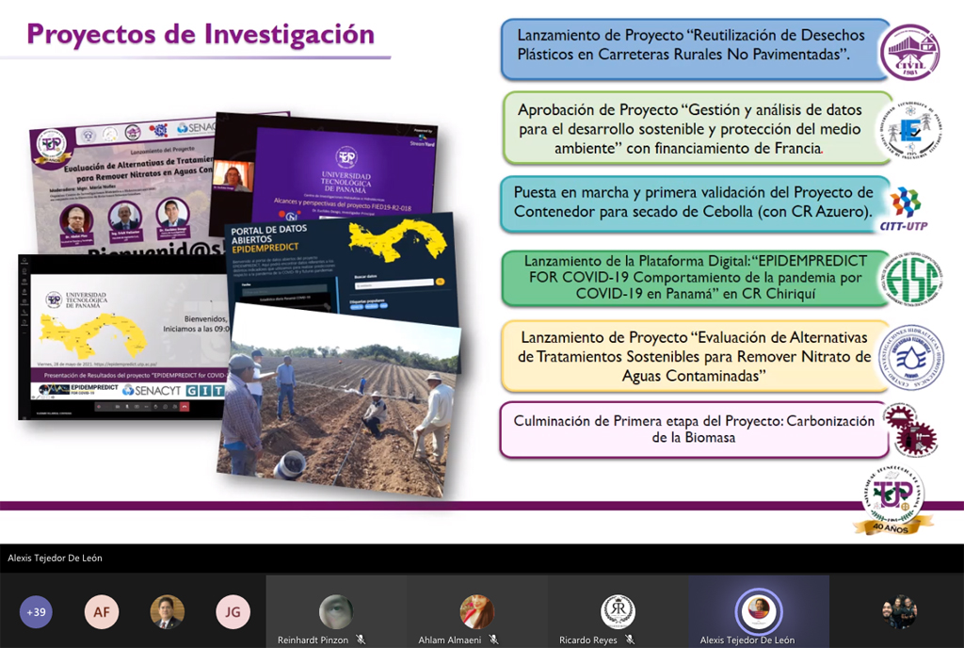The image size is (964, 648).
Task: Click the JG participant avatar
Action: tap(233, 612)
